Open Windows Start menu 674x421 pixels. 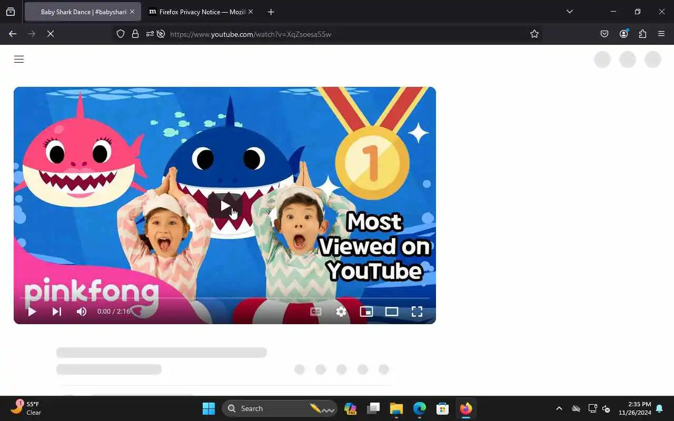coord(209,408)
